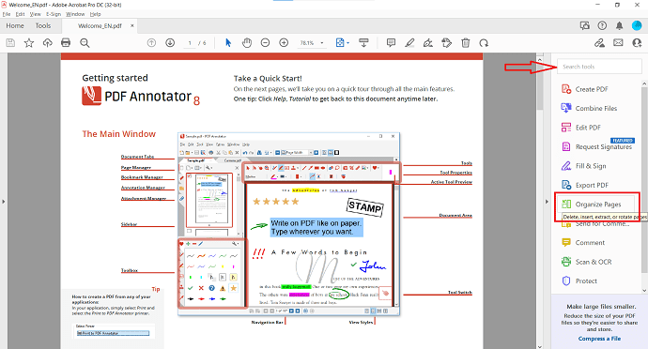This screenshot has width=648, height=349.
Task: Click the page number field
Action: point(190,43)
